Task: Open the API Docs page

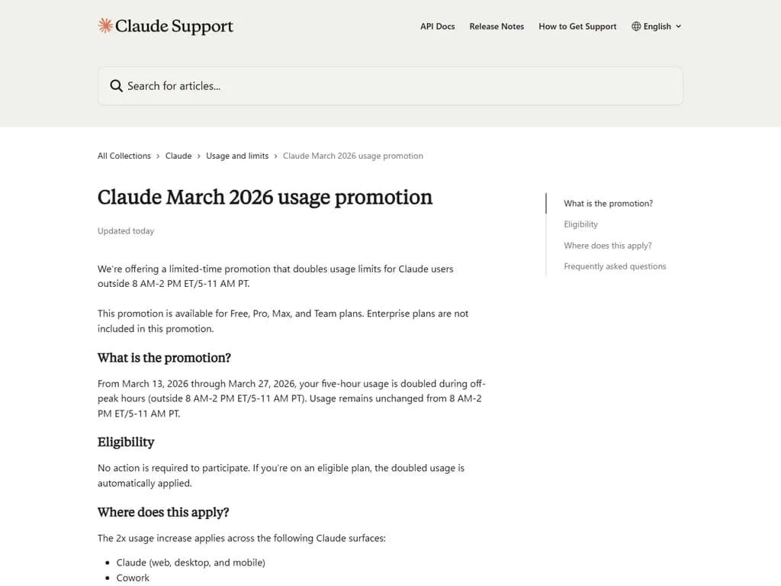Action: (437, 26)
